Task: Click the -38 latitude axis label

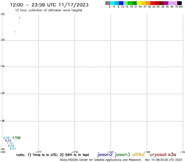Action: (x=2, y=121)
